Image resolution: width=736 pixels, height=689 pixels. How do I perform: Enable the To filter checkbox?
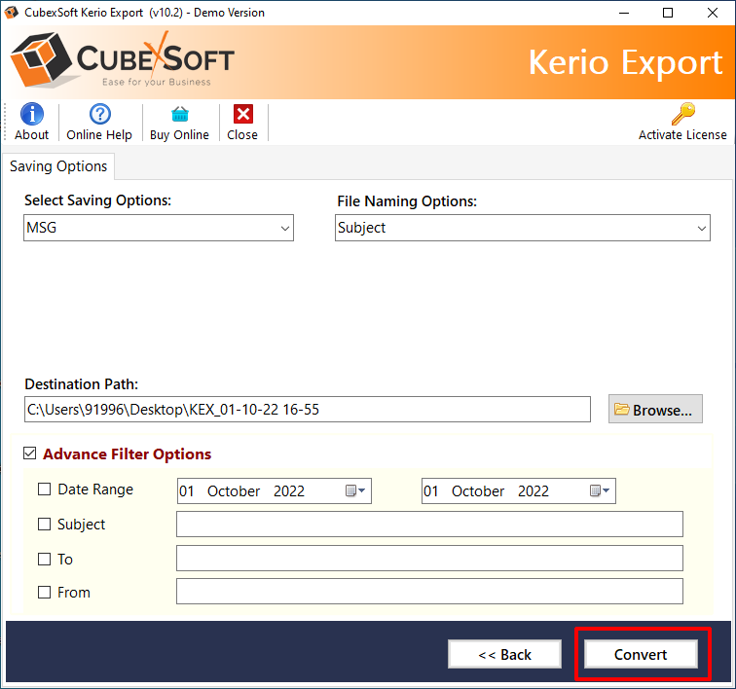pos(44,559)
